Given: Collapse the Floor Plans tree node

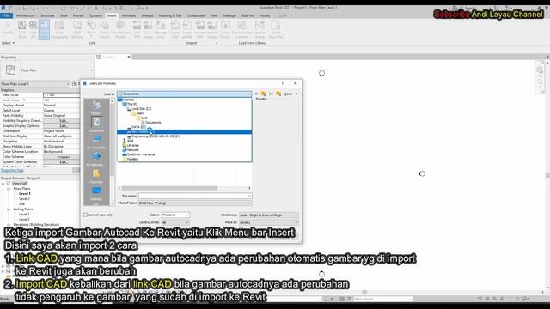Looking at the screenshot, I should [9, 189].
